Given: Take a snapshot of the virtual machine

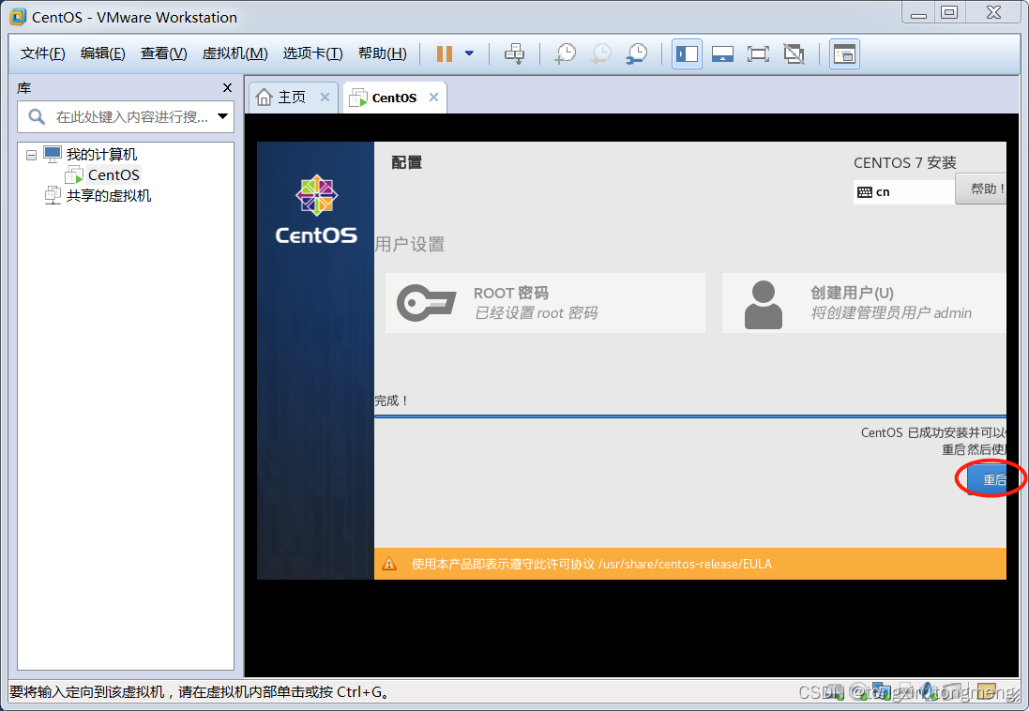Looking at the screenshot, I should click(565, 53).
